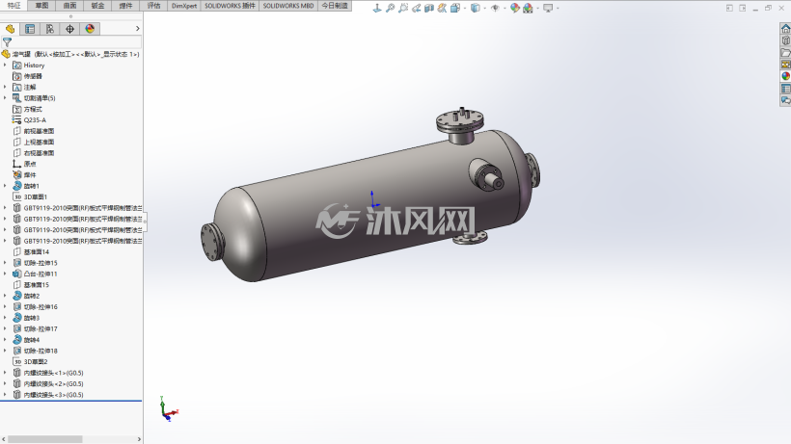
Task: Click the tree panel horizontal scrollbar
Action: [45, 439]
